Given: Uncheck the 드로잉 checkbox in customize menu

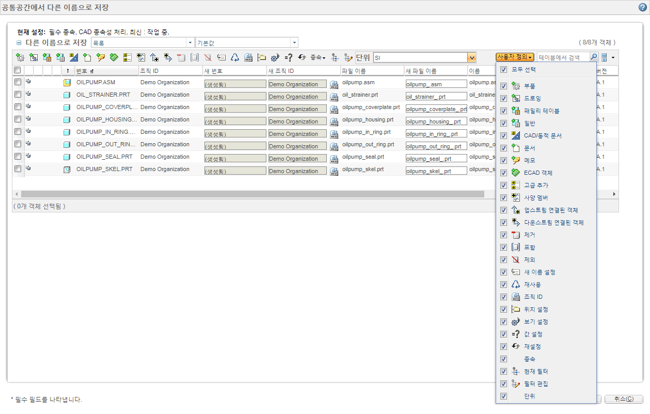Looking at the screenshot, I should (503, 98).
